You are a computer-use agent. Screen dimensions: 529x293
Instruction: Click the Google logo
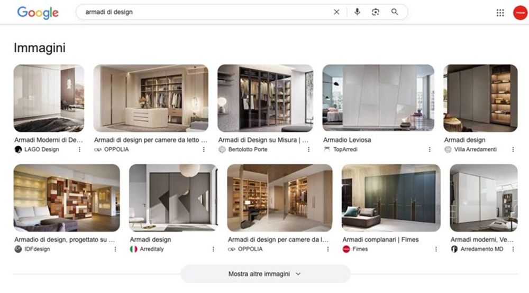38,13
